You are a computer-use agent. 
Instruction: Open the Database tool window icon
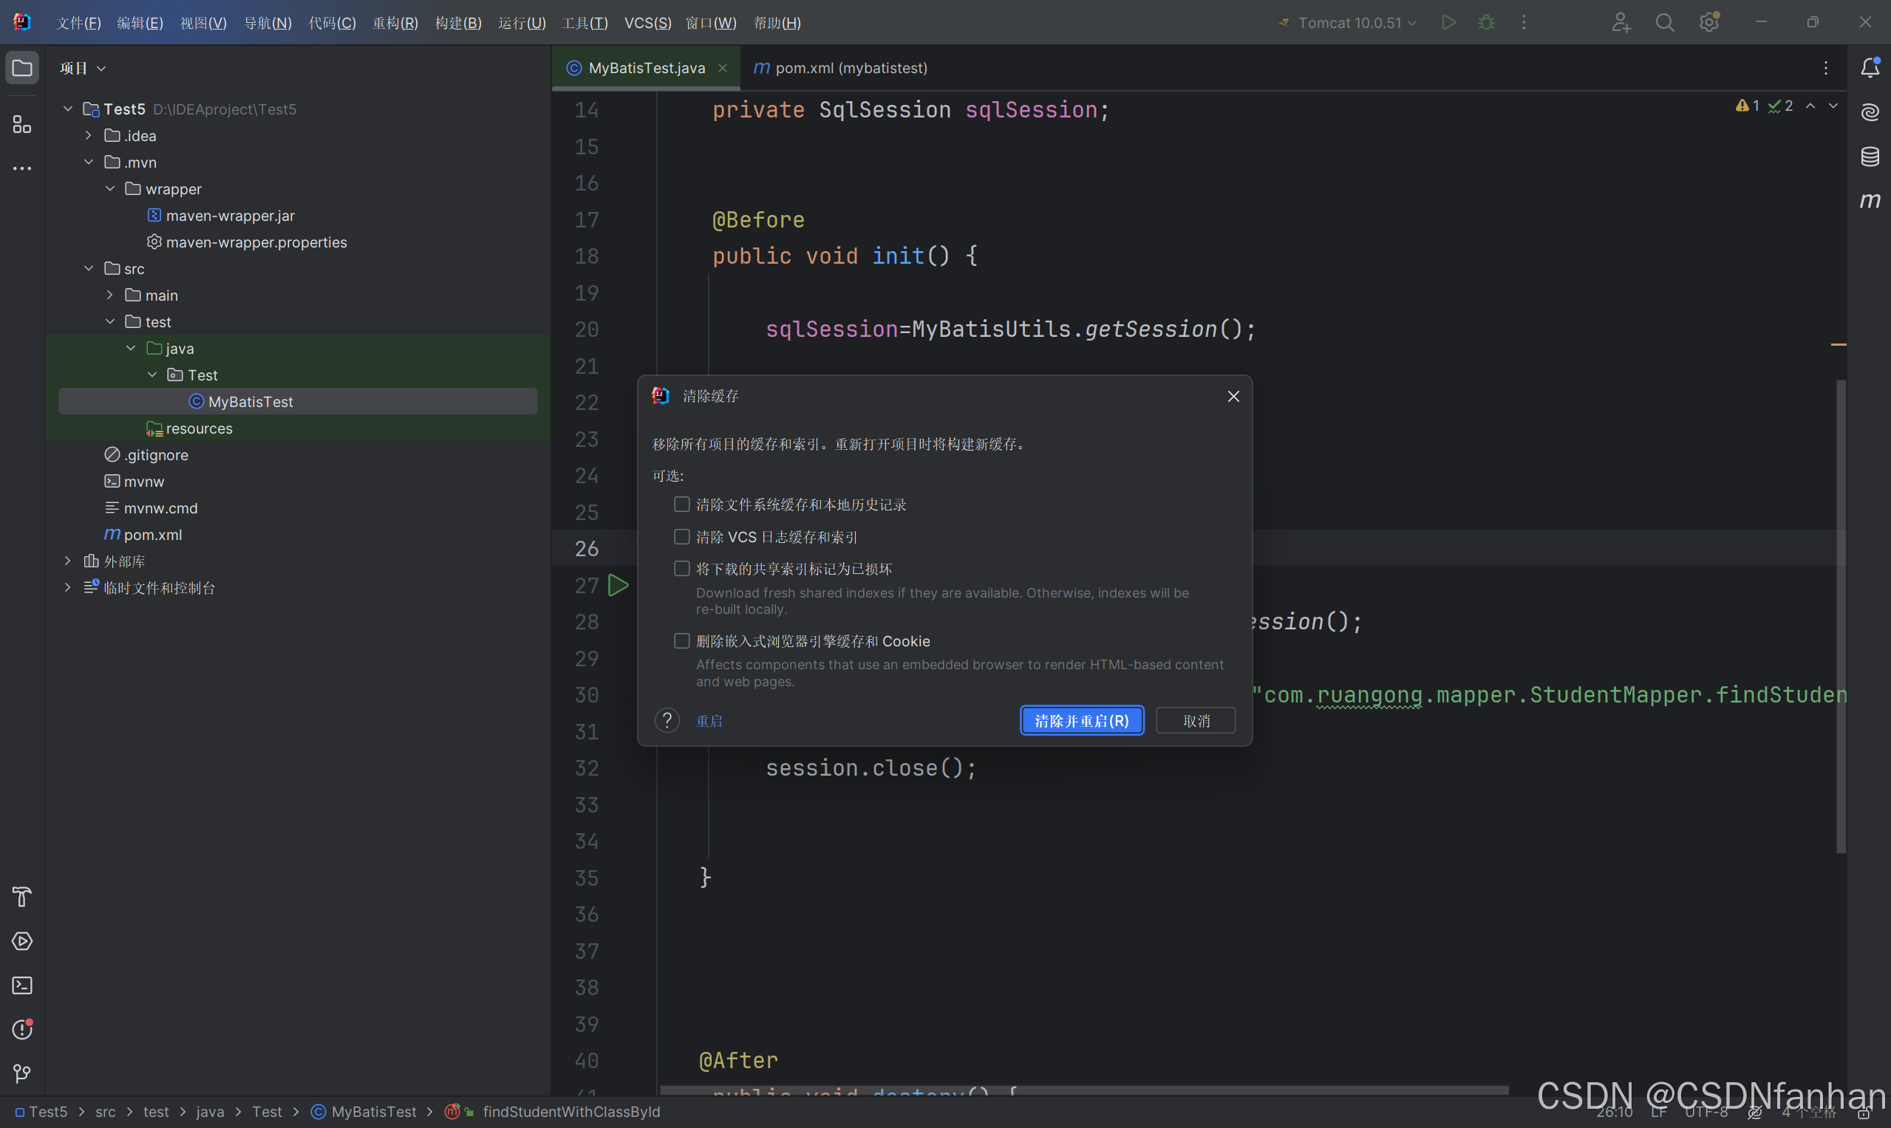[1869, 157]
